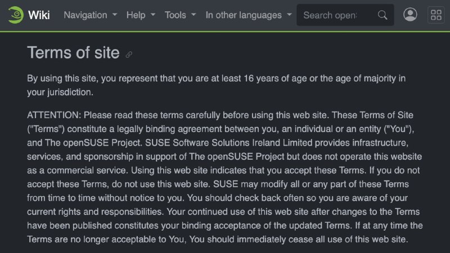Expand the Help dropdown arrow
The height and width of the screenshot is (253, 450).
click(x=153, y=15)
